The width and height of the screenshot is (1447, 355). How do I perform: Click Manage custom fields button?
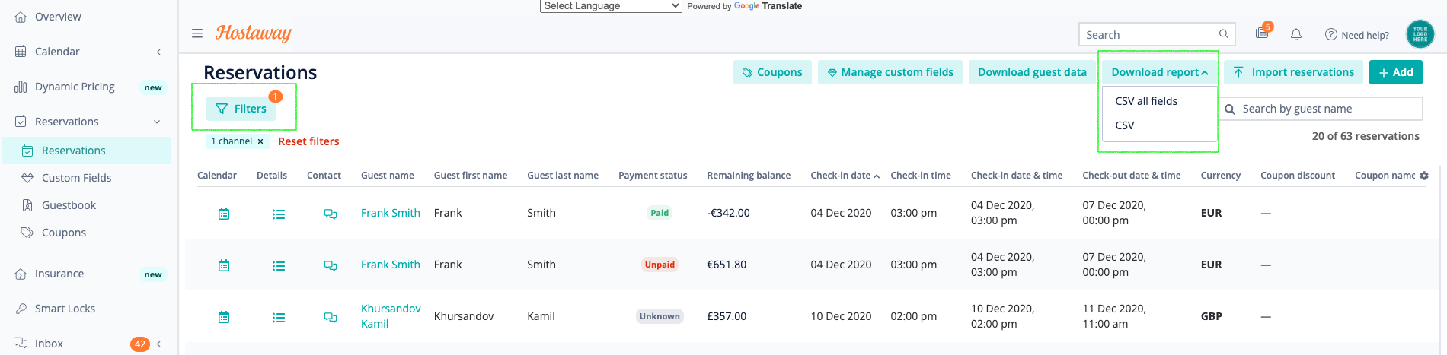(x=890, y=72)
